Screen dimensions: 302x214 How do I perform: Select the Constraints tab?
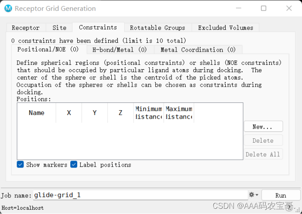(x=98, y=27)
